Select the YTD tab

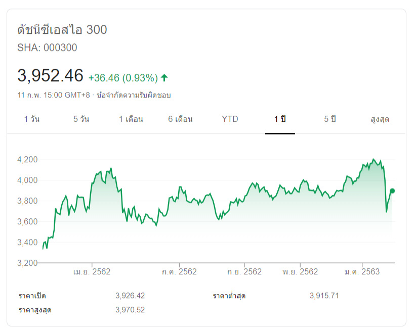pyautogui.click(x=230, y=119)
